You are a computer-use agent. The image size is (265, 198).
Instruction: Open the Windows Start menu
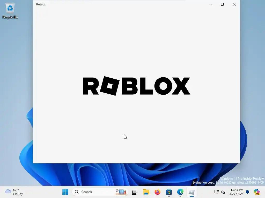(x=65, y=192)
